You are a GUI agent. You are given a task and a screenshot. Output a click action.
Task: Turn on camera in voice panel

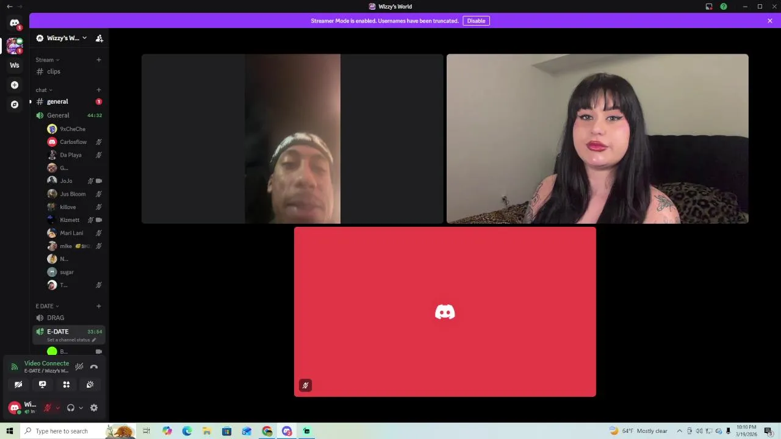(18, 385)
